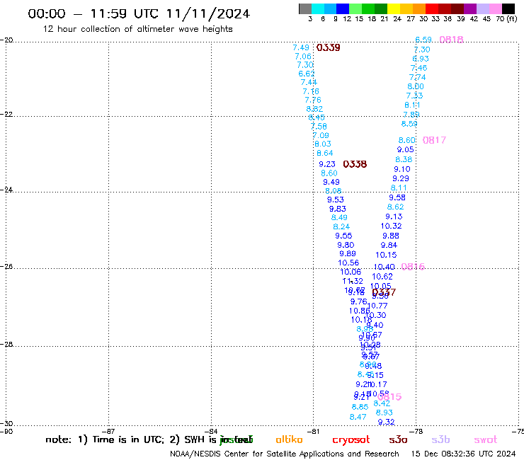Select the wave height value 11.32

coord(353,281)
